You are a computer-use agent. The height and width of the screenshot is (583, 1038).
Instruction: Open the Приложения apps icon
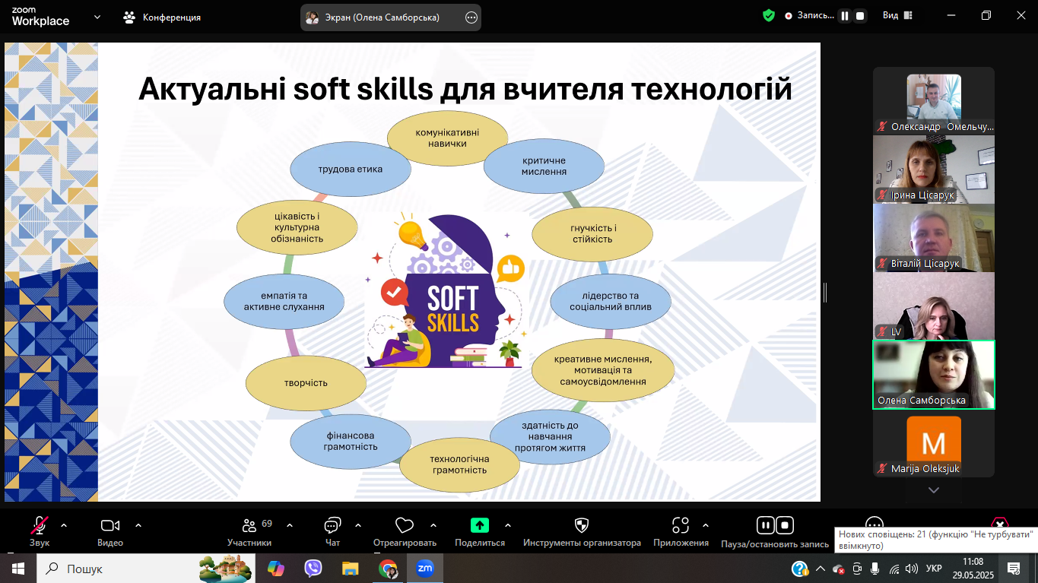[x=681, y=525]
